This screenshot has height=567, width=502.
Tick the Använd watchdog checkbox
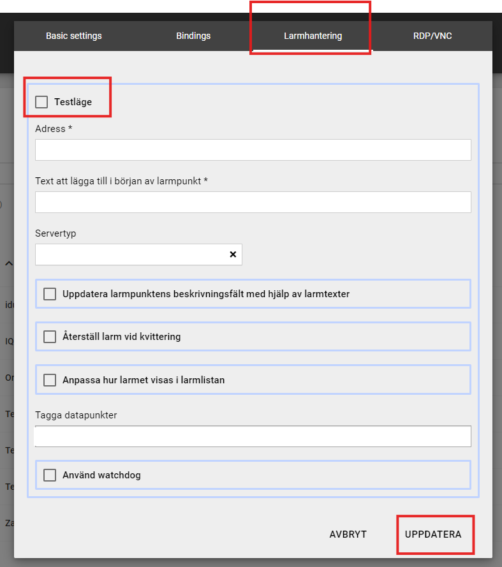[x=50, y=475]
